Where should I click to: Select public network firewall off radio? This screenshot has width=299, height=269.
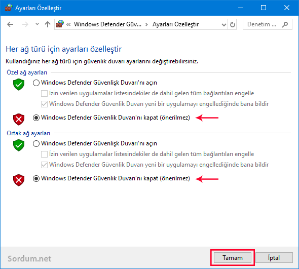[x=36, y=178]
